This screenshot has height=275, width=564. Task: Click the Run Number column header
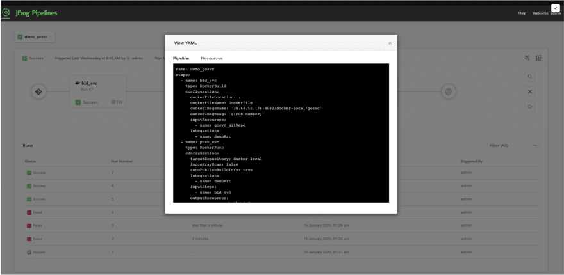pyautogui.click(x=122, y=162)
